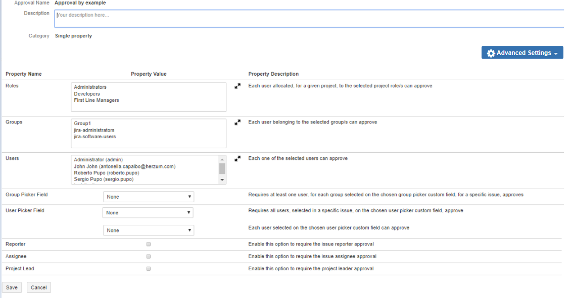Select Administrators in the Roles list
Screen dimensions: 572x298
click(90, 87)
